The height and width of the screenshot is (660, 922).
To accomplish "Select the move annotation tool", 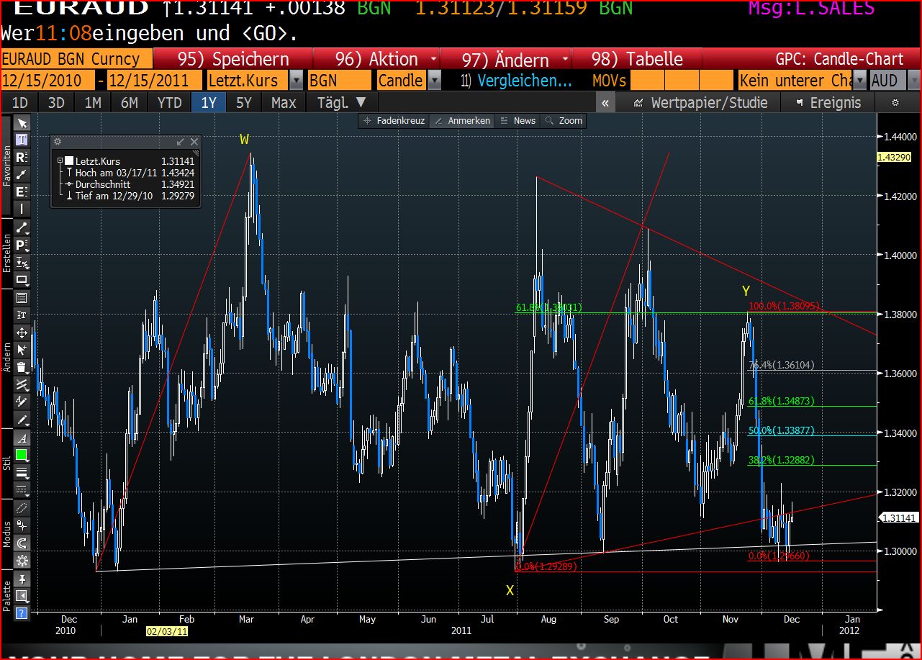I will [22, 333].
